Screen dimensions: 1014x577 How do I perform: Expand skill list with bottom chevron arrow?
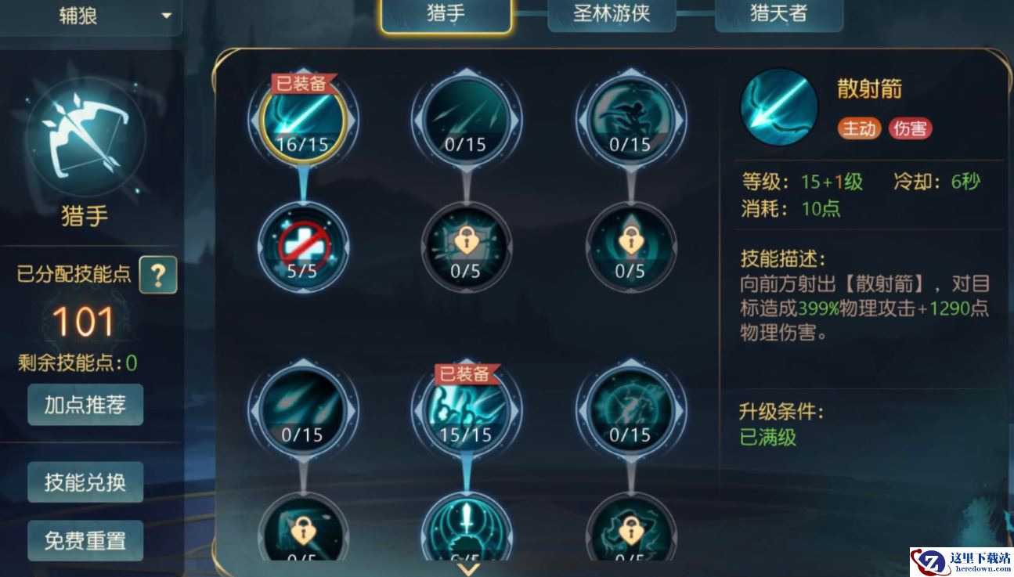[x=467, y=569]
